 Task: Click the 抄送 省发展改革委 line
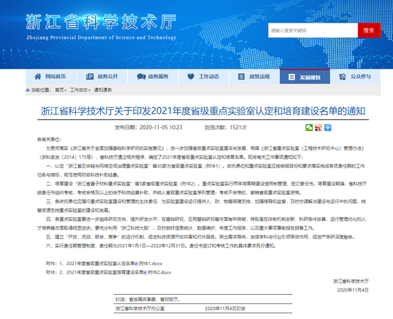(148, 299)
